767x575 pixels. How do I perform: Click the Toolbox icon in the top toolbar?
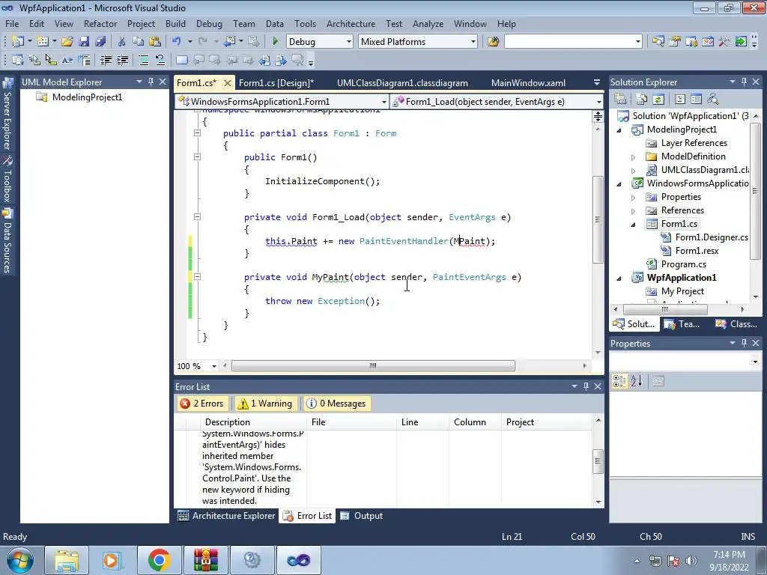724,42
